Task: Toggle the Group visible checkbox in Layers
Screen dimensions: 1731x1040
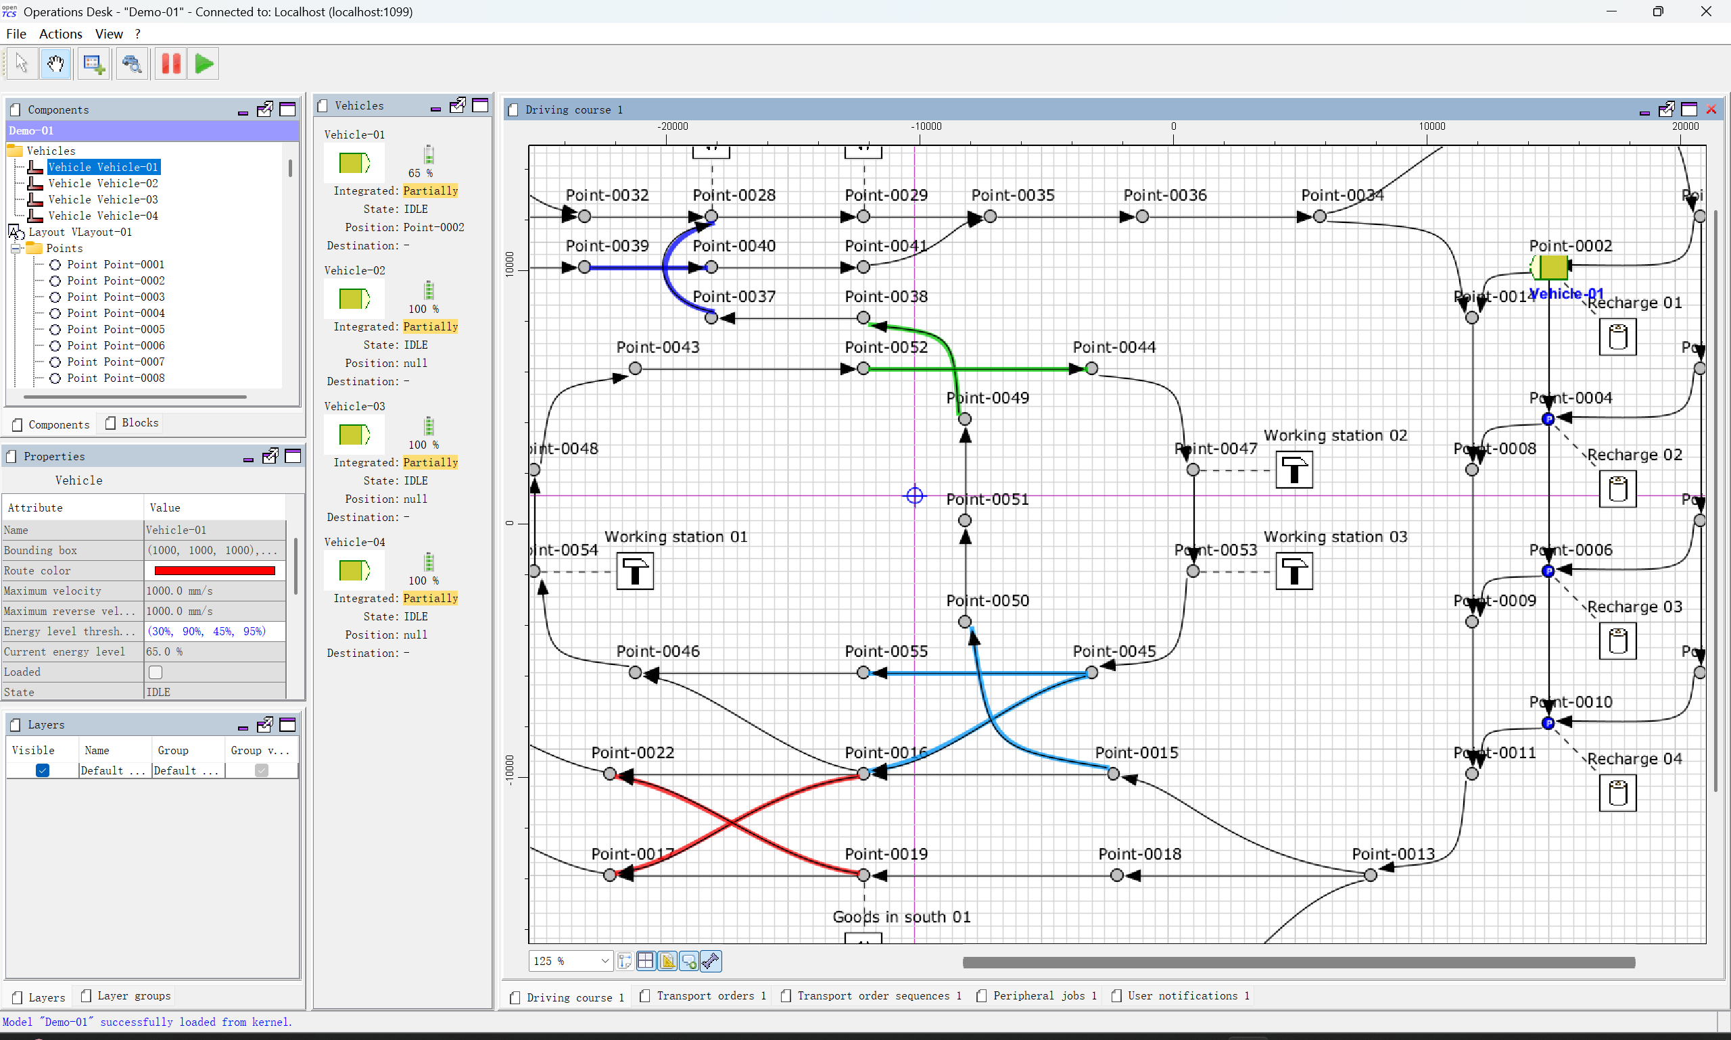Action: point(262,770)
